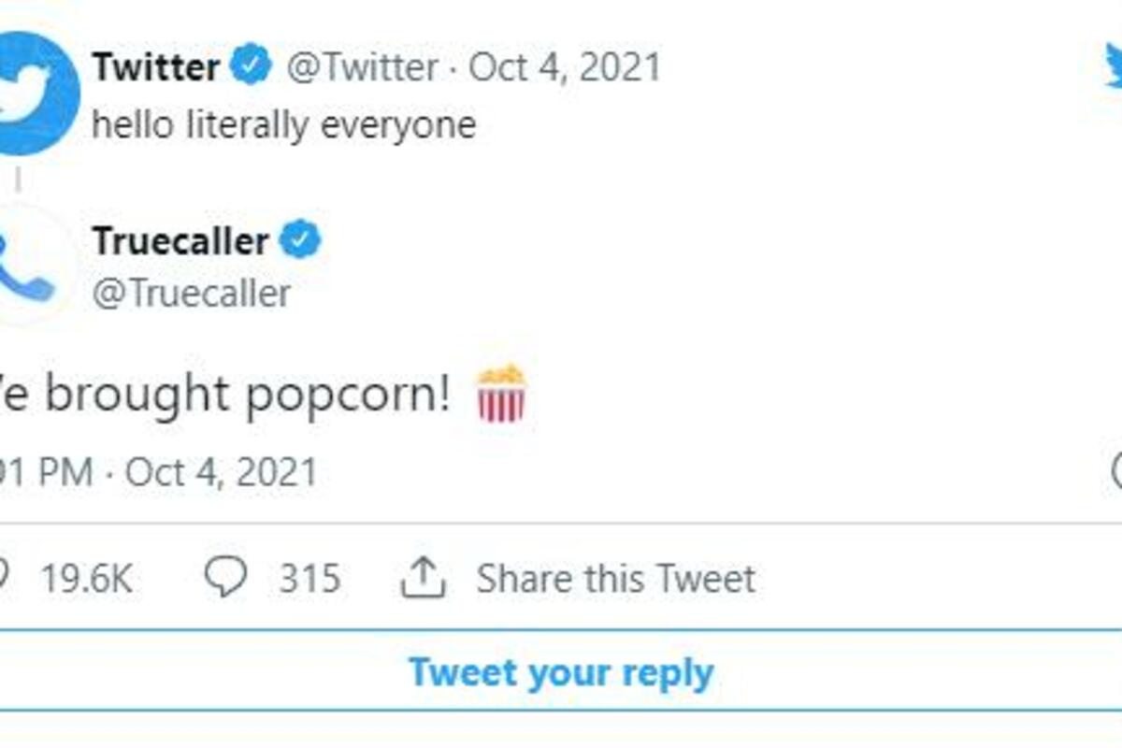1122x748 pixels.
Task: Click Twitter's blue verified badge
Action: [x=250, y=67]
